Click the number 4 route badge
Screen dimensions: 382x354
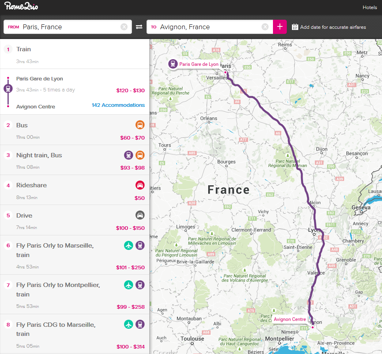(x=8, y=186)
